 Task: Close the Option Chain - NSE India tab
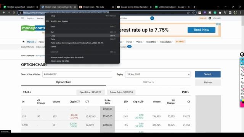(113, 7)
